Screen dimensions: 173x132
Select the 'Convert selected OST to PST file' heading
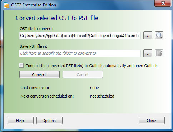coord(57,18)
